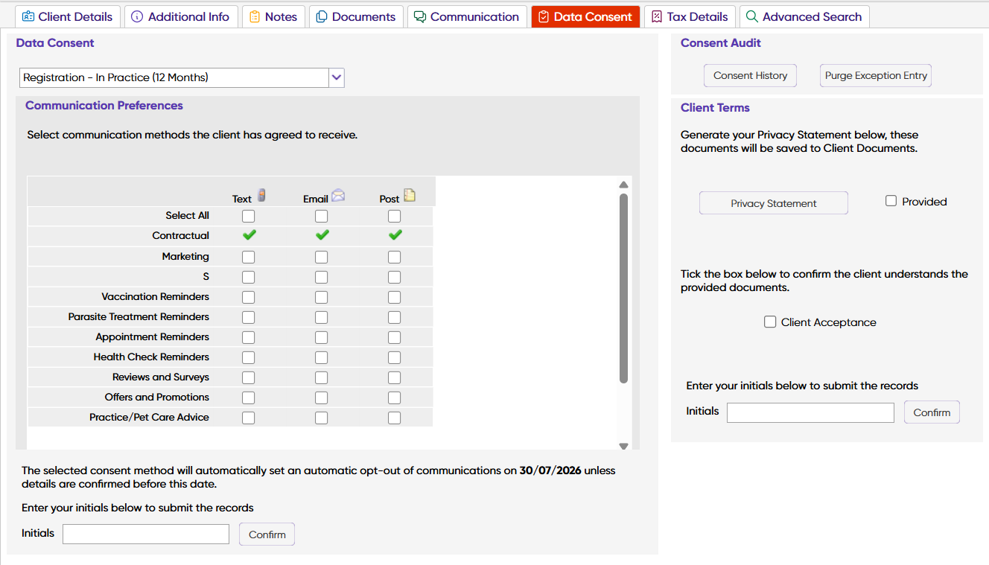Enable the Client Acceptance checkbox
Screen dimensions: 989x565
tap(770, 322)
